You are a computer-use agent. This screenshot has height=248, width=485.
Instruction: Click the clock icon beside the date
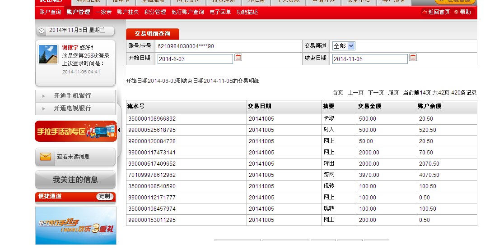[42, 31]
